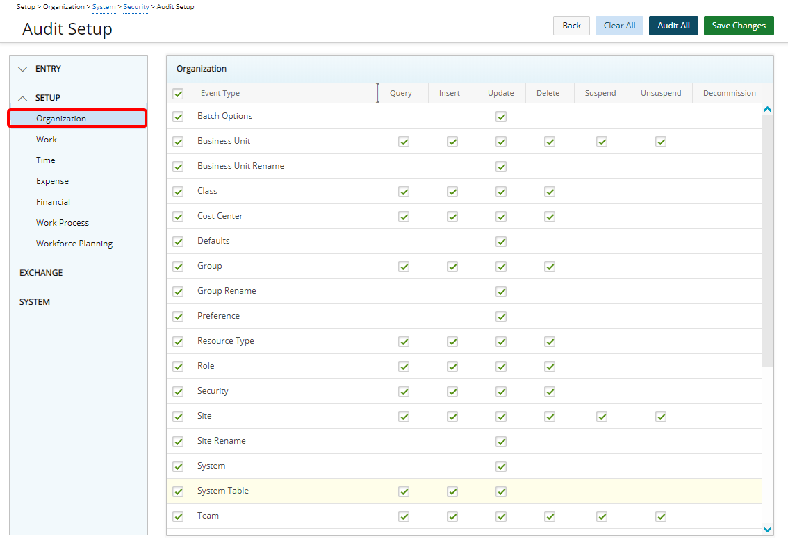Uncheck Business Unit Suspend checkbox

point(602,142)
